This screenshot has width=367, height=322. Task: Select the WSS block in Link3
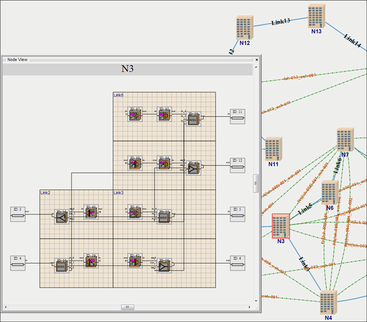[164, 217]
